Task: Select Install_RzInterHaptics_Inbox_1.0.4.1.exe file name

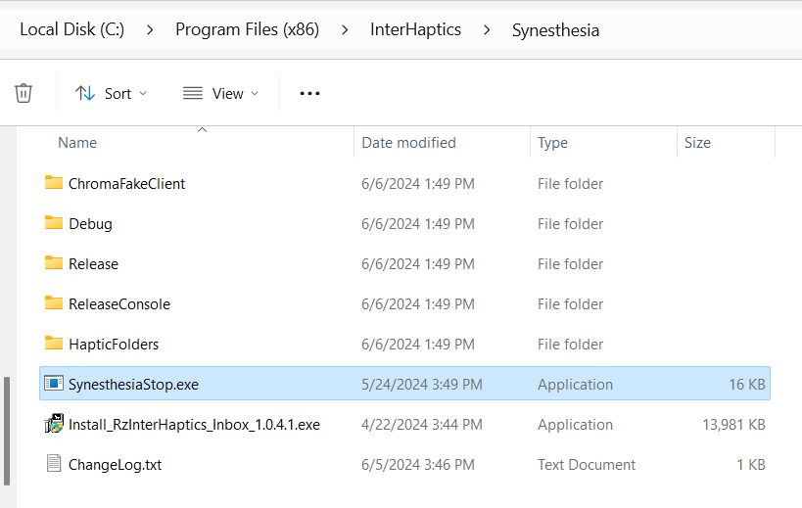Action: (x=194, y=424)
